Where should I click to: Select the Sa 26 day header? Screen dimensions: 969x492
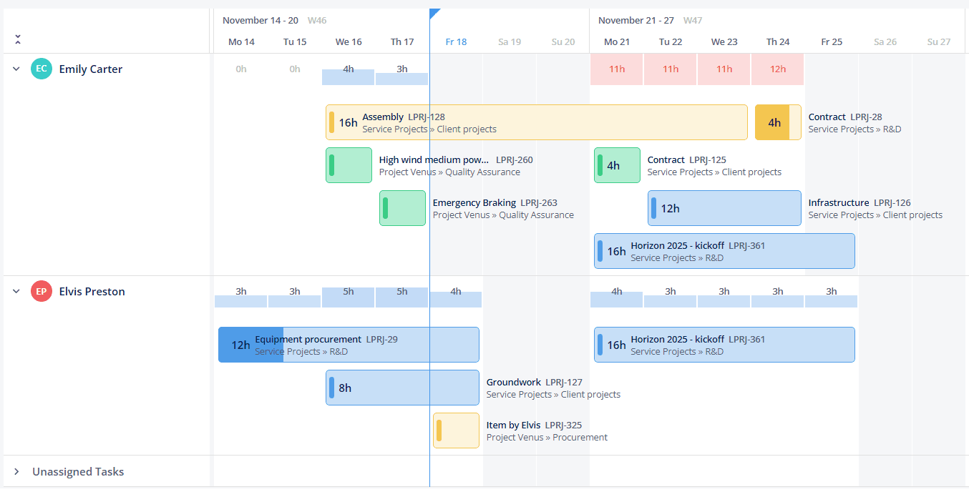tap(885, 42)
